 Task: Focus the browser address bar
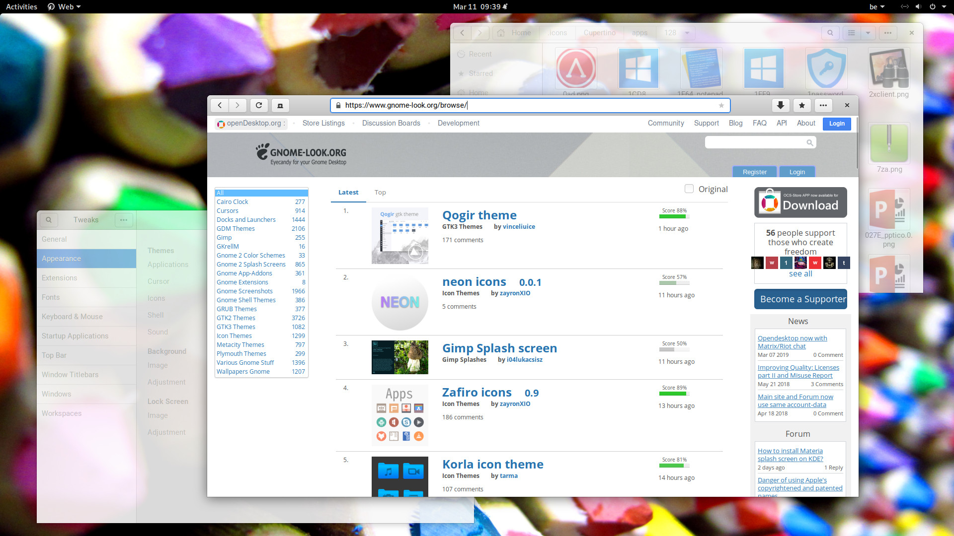coord(530,105)
